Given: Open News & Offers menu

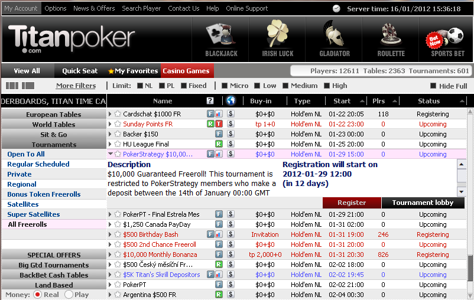Looking at the screenshot, I should (x=94, y=8).
